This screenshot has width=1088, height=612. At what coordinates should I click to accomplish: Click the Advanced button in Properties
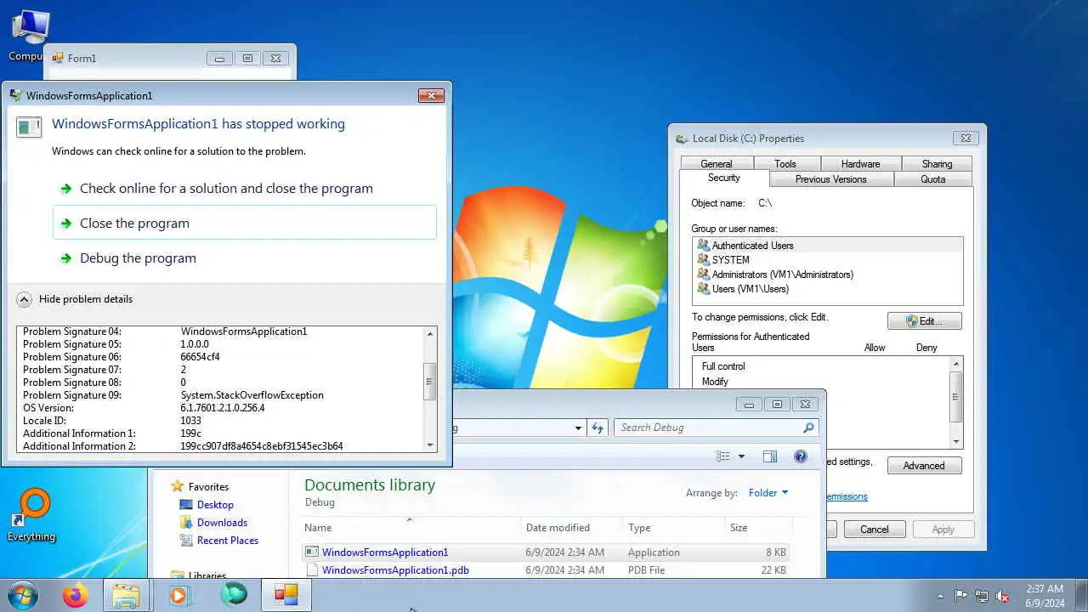click(x=925, y=466)
